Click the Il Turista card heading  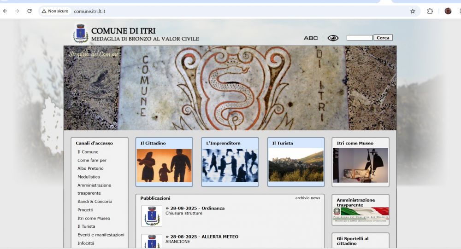pos(283,143)
